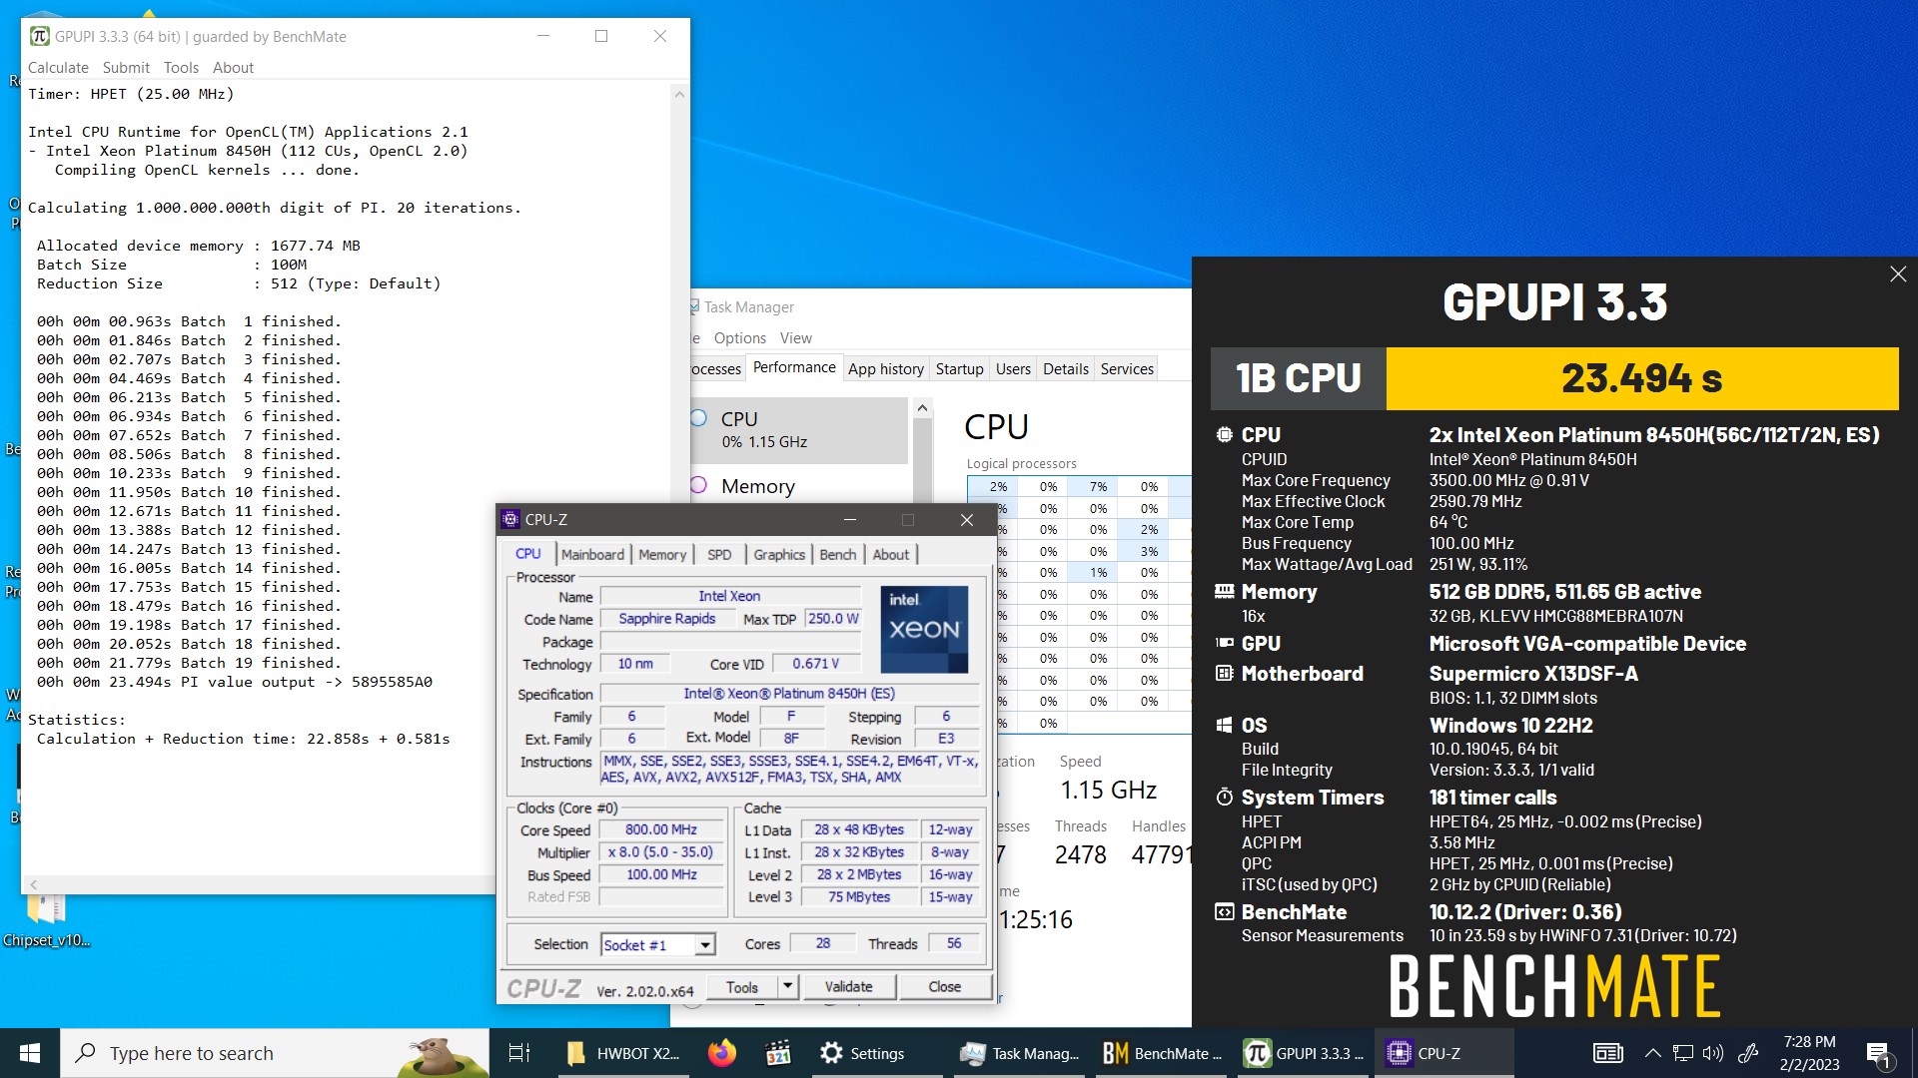Image resolution: width=1918 pixels, height=1078 pixels.
Task: Switch to Users tab in Task Manager
Action: [1013, 368]
